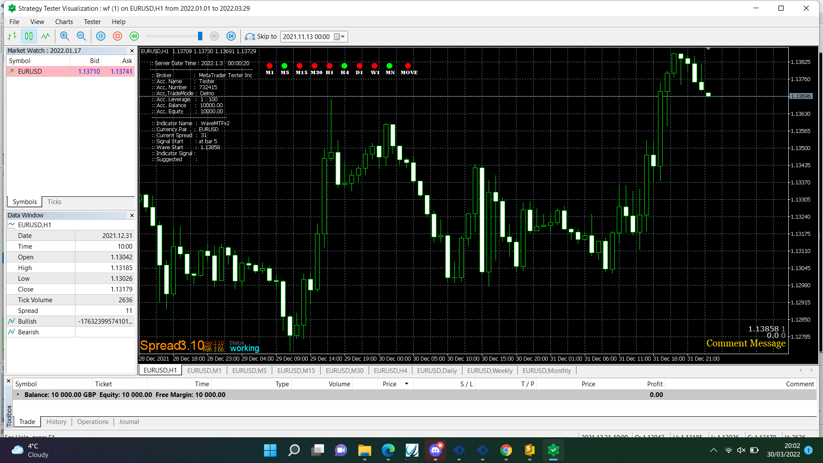Close the Toolbox panel
This screenshot has width=823, height=463.
pyautogui.click(x=8, y=381)
